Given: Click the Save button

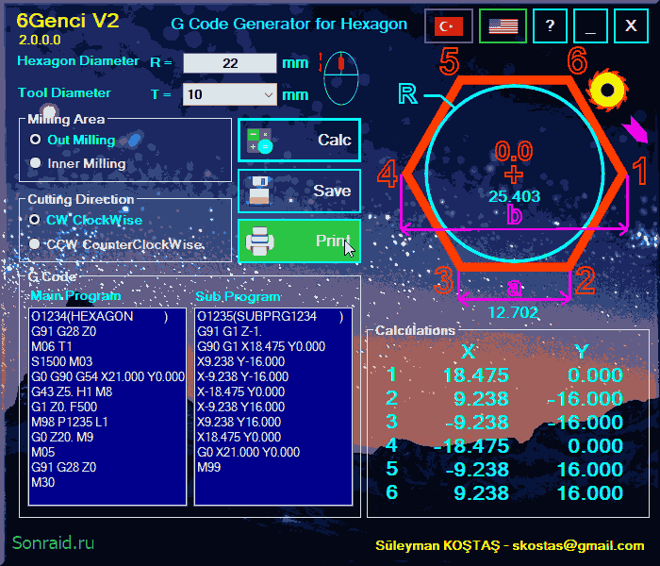Looking at the screenshot, I should point(299,191).
